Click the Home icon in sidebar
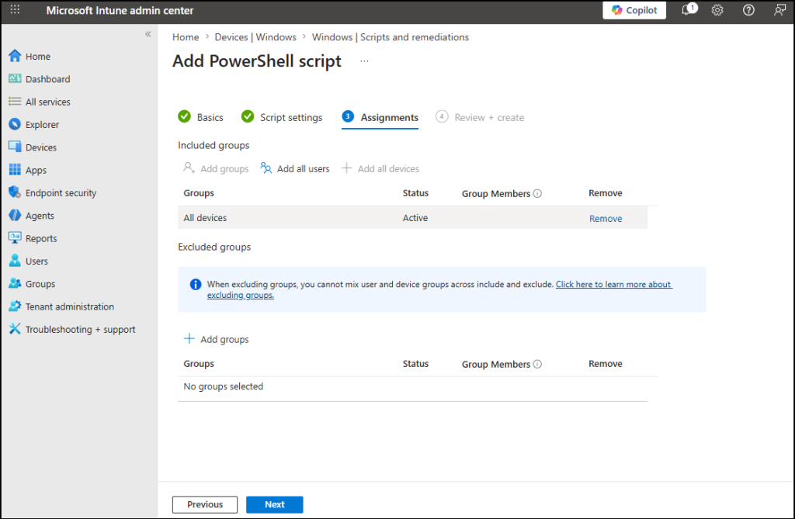The image size is (795, 519). click(15, 56)
